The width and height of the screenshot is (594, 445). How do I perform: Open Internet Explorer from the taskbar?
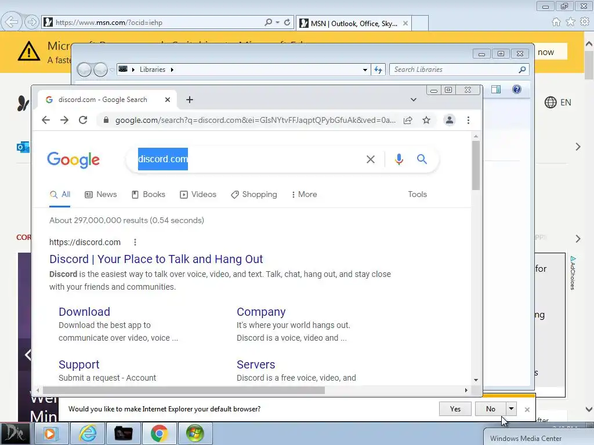(x=88, y=433)
